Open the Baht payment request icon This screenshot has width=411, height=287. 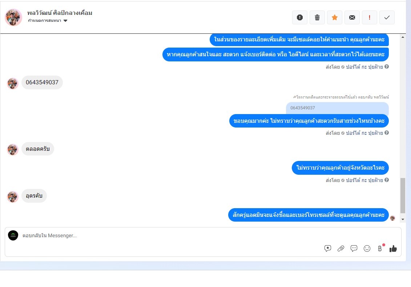[x=380, y=248]
